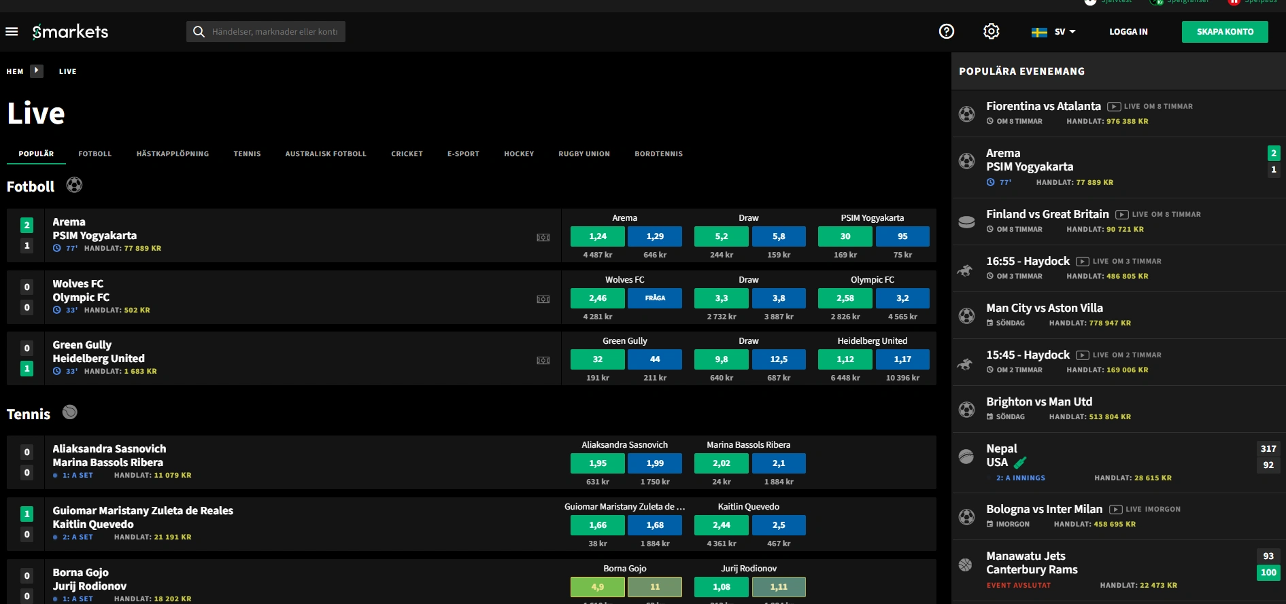The height and width of the screenshot is (604, 1286).
Task: Click cash-out icon on Green Gully row
Action: point(543,360)
